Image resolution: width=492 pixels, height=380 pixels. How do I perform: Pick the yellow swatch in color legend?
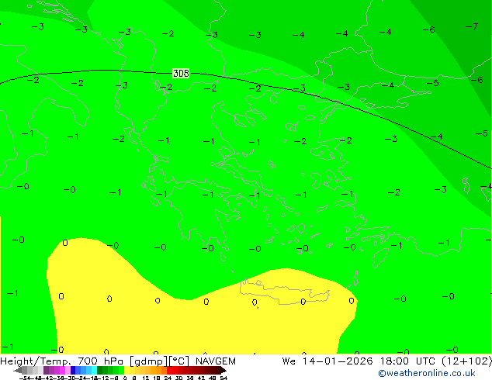point(127,370)
